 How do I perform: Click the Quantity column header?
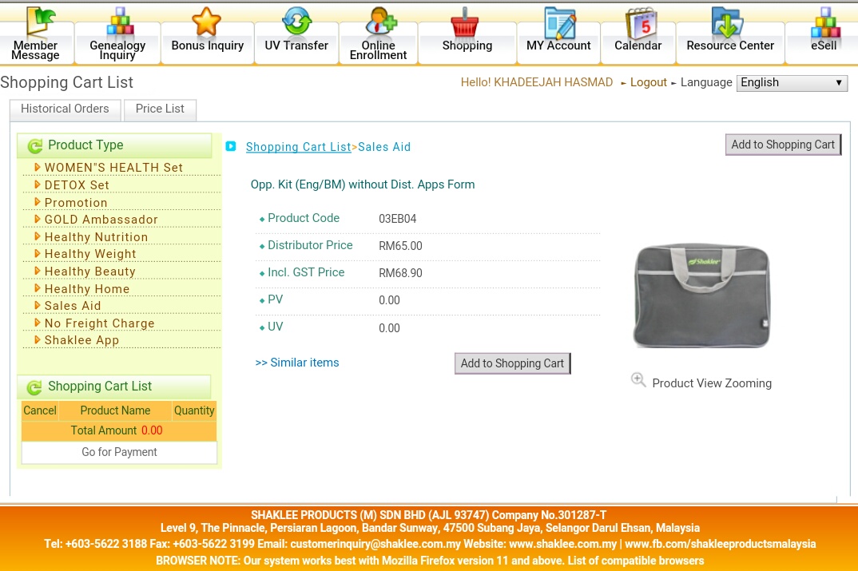(194, 410)
